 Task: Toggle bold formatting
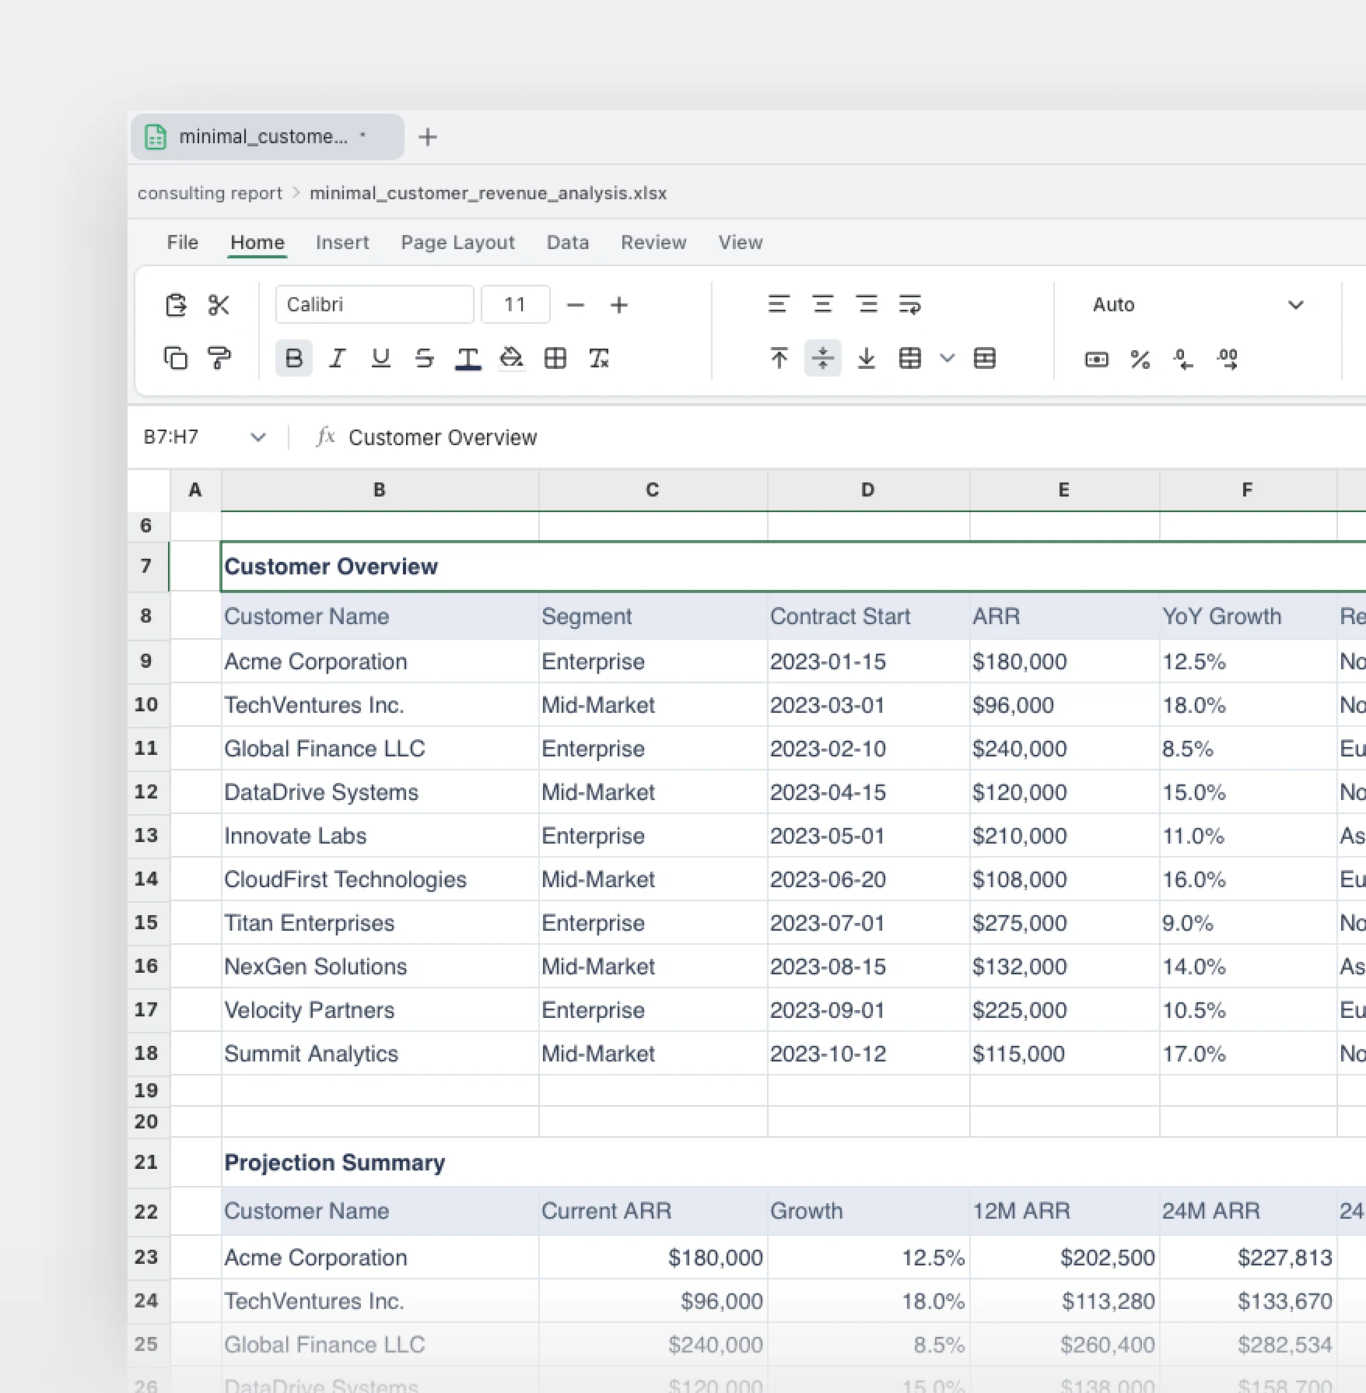click(294, 358)
